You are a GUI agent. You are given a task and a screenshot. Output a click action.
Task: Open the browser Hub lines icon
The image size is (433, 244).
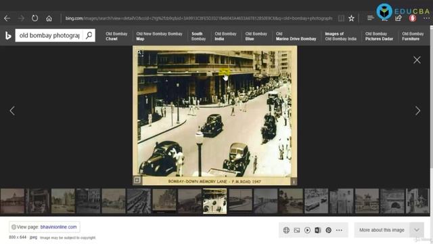[x=371, y=18]
